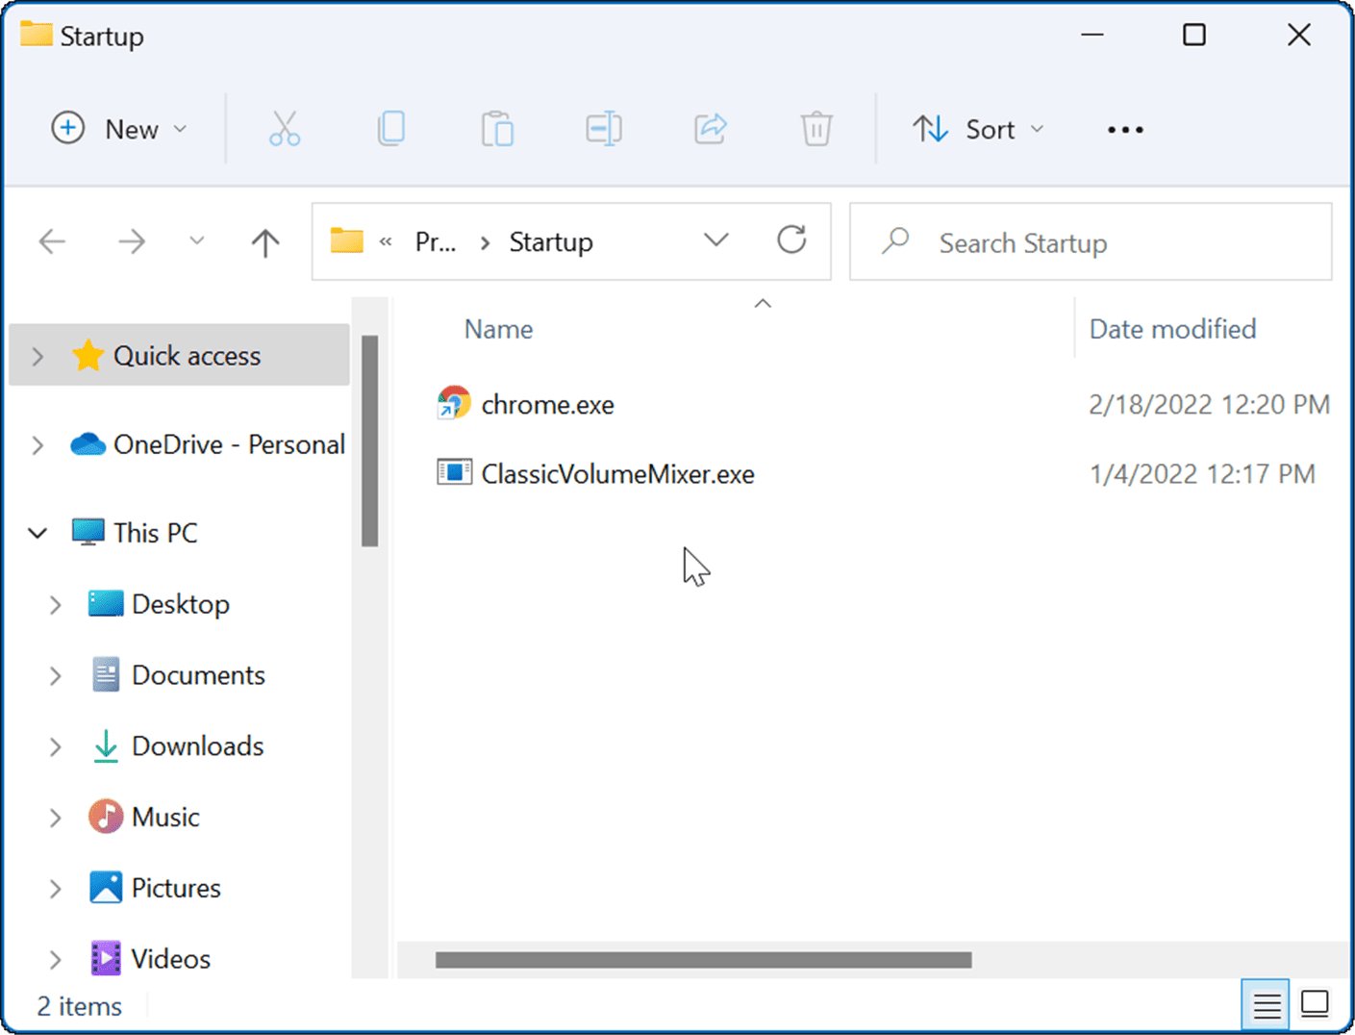
Task: Switch to large thumbnails view layout
Action: (x=1315, y=1004)
